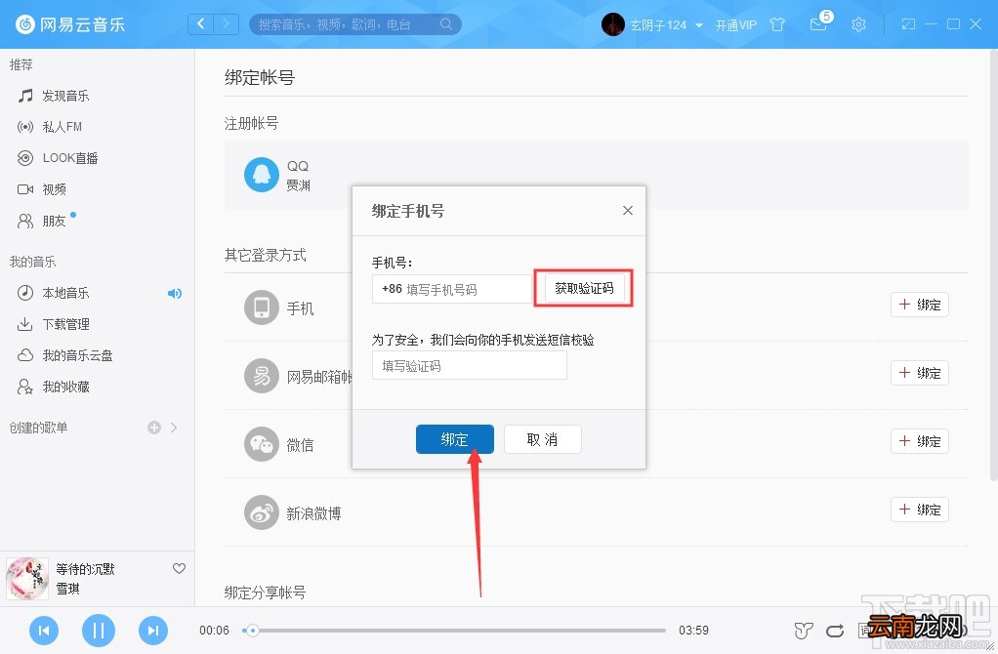Click the NetEase Cloud Music logo
998x654 pixels.
[x=70, y=24]
